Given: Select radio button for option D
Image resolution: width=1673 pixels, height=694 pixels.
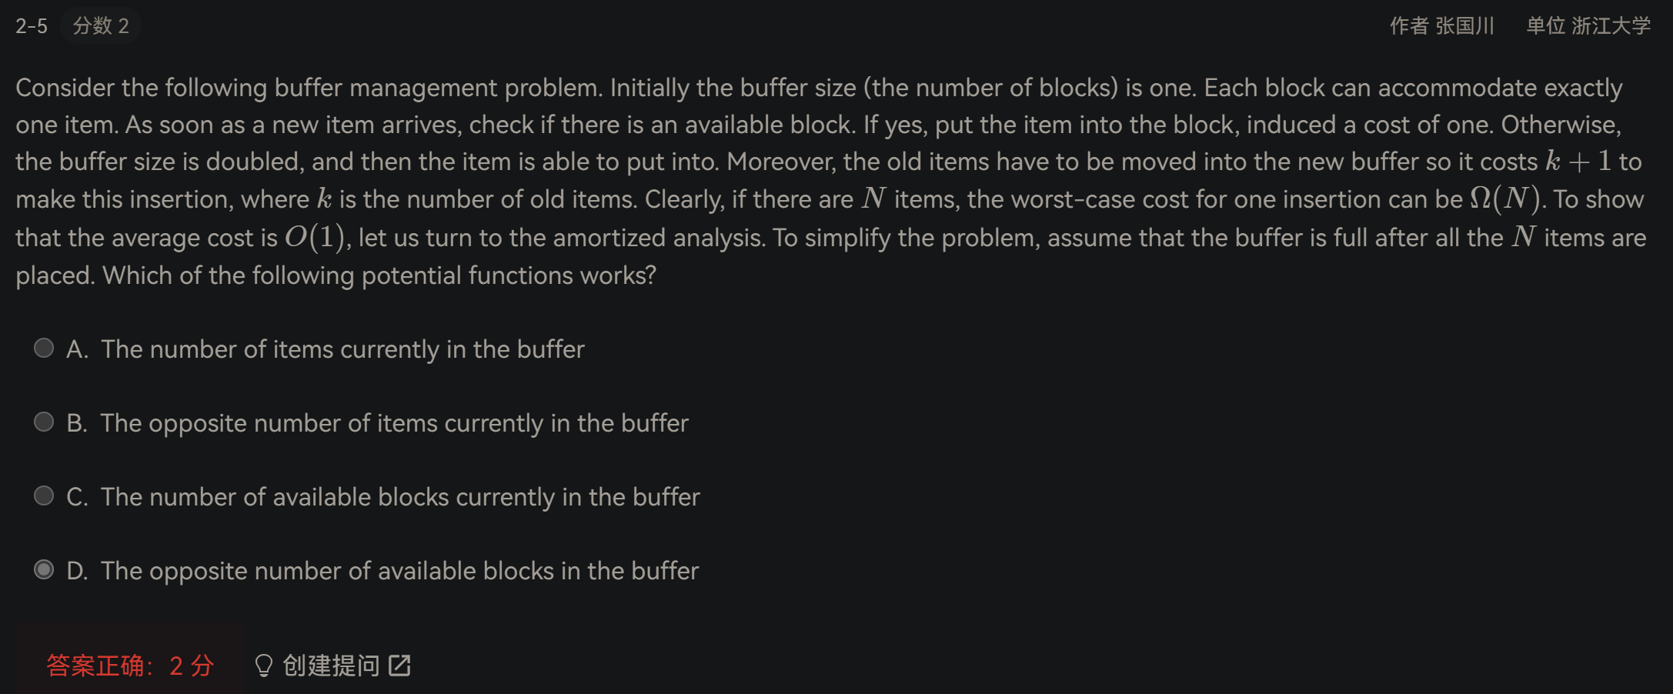Looking at the screenshot, I should click(x=44, y=570).
